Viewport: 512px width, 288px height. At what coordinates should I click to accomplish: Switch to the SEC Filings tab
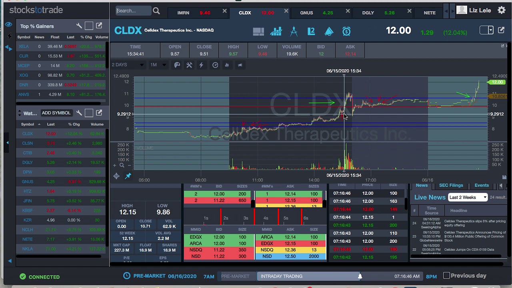click(451, 186)
